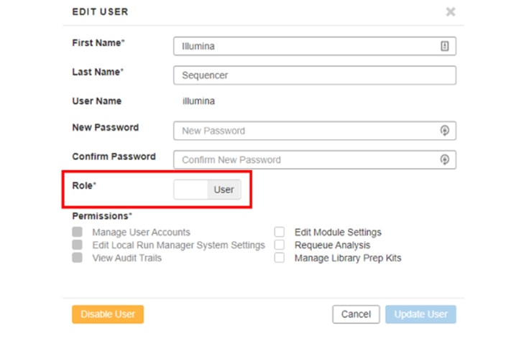Click the contact card icon in First Name field
Image resolution: width=529 pixels, height=341 pixels.
445,46
